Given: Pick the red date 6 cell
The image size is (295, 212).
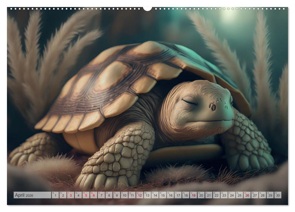Looking at the screenshot, I should coord(94,195).
